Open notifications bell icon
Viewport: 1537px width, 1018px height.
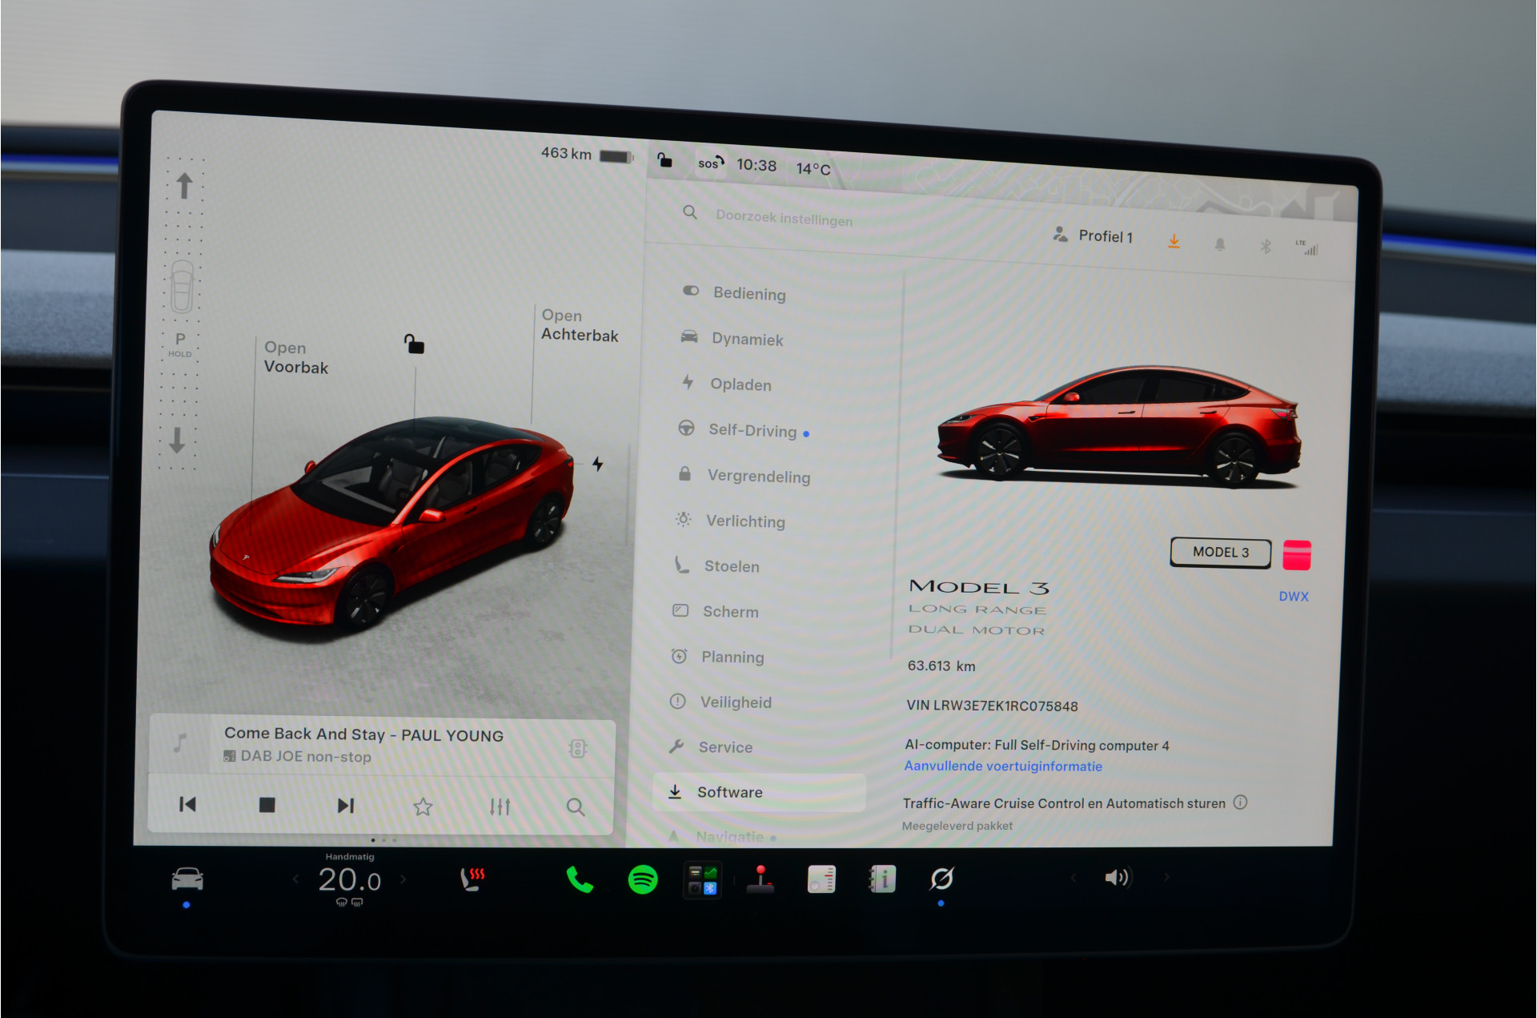point(1219,244)
